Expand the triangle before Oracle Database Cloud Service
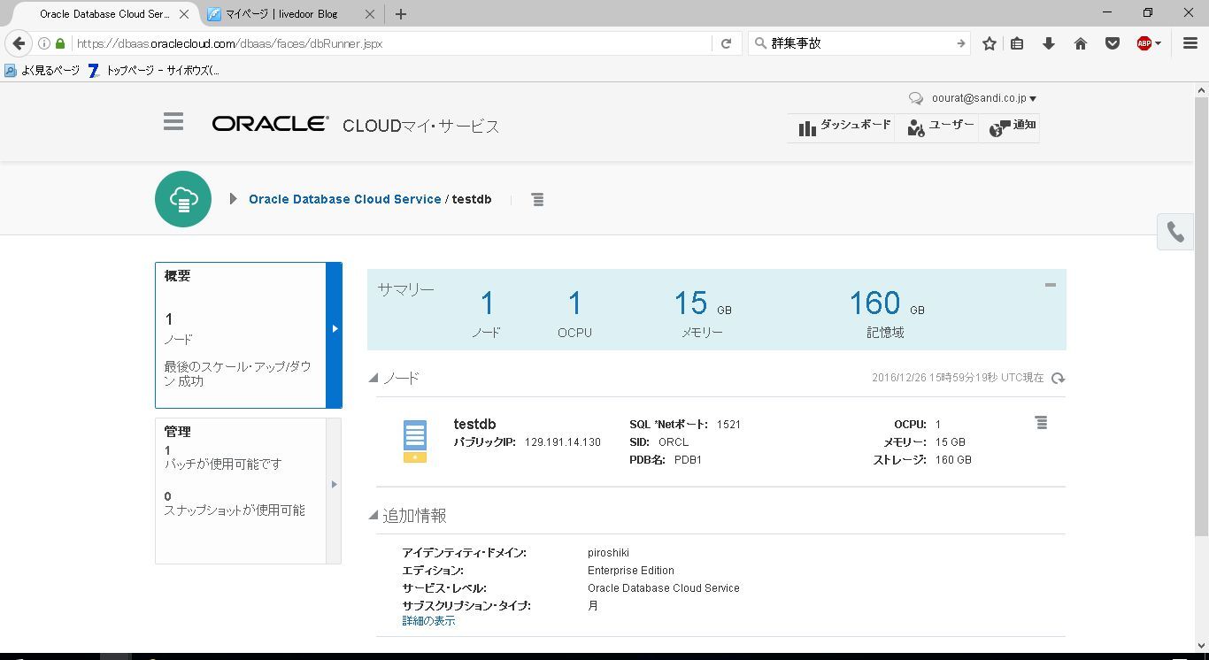This screenshot has height=660, width=1209. point(233,199)
